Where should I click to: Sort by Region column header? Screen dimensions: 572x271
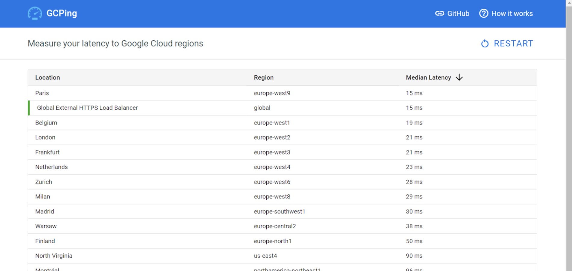tap(264, 77)
